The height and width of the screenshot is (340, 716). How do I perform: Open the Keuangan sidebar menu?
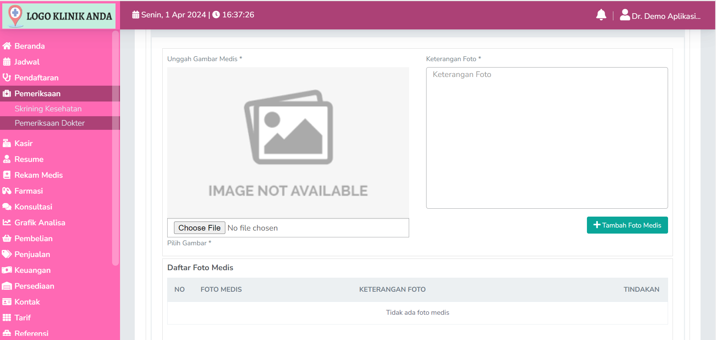tap(32, 270)
